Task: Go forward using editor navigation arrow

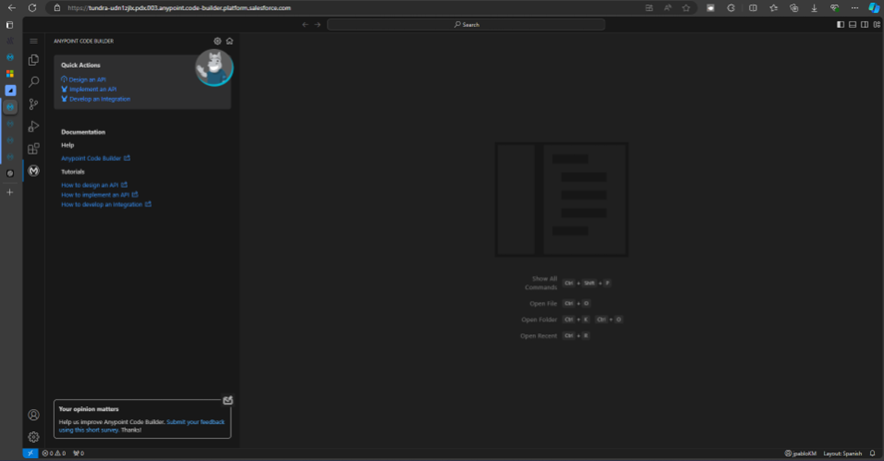Action: click(317, 25)
